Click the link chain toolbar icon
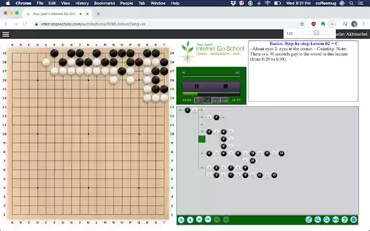 click(x=335, y=219)
